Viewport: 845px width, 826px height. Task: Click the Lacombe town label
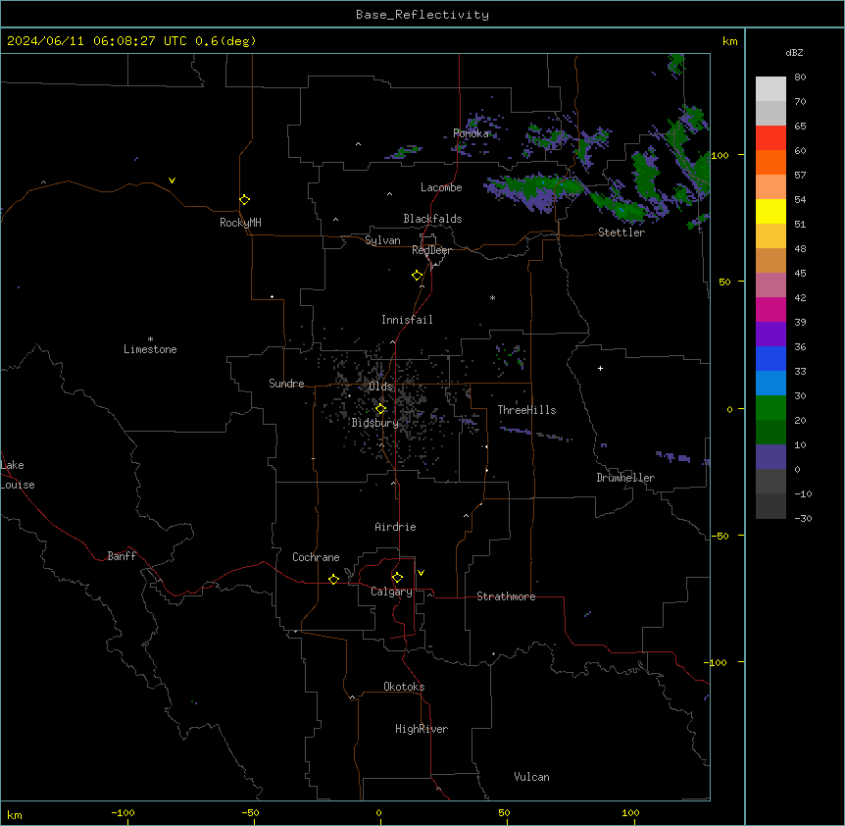coord(441,187)
